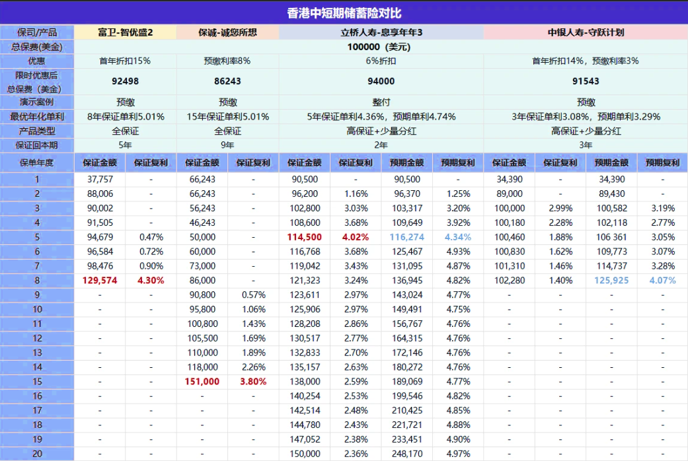This screenshot has width=688, height=461.
Task: Select red highlighted rate 3.80%
Action: point(253,382)
